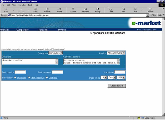
Task: Select the Pret rezervat radio button
Action: (x=29, y=78)
